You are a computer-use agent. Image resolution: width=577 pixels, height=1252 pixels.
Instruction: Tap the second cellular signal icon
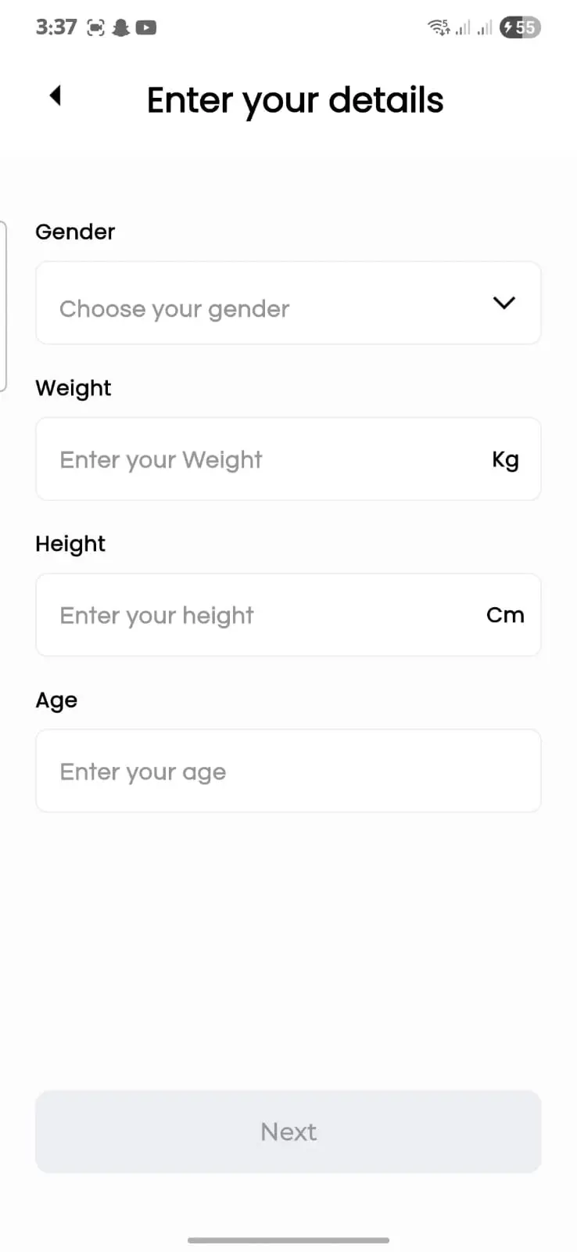click(486, 28)
